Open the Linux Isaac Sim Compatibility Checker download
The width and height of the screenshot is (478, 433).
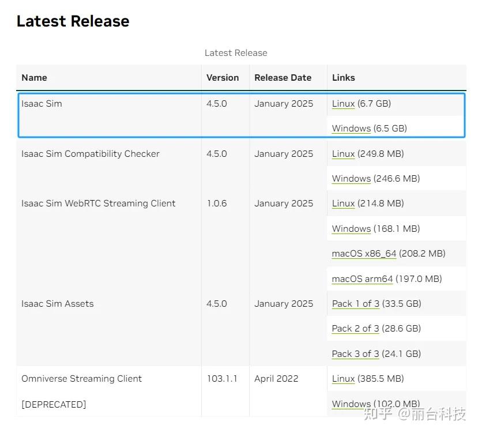pyautogui.click(x=342, y=153)
